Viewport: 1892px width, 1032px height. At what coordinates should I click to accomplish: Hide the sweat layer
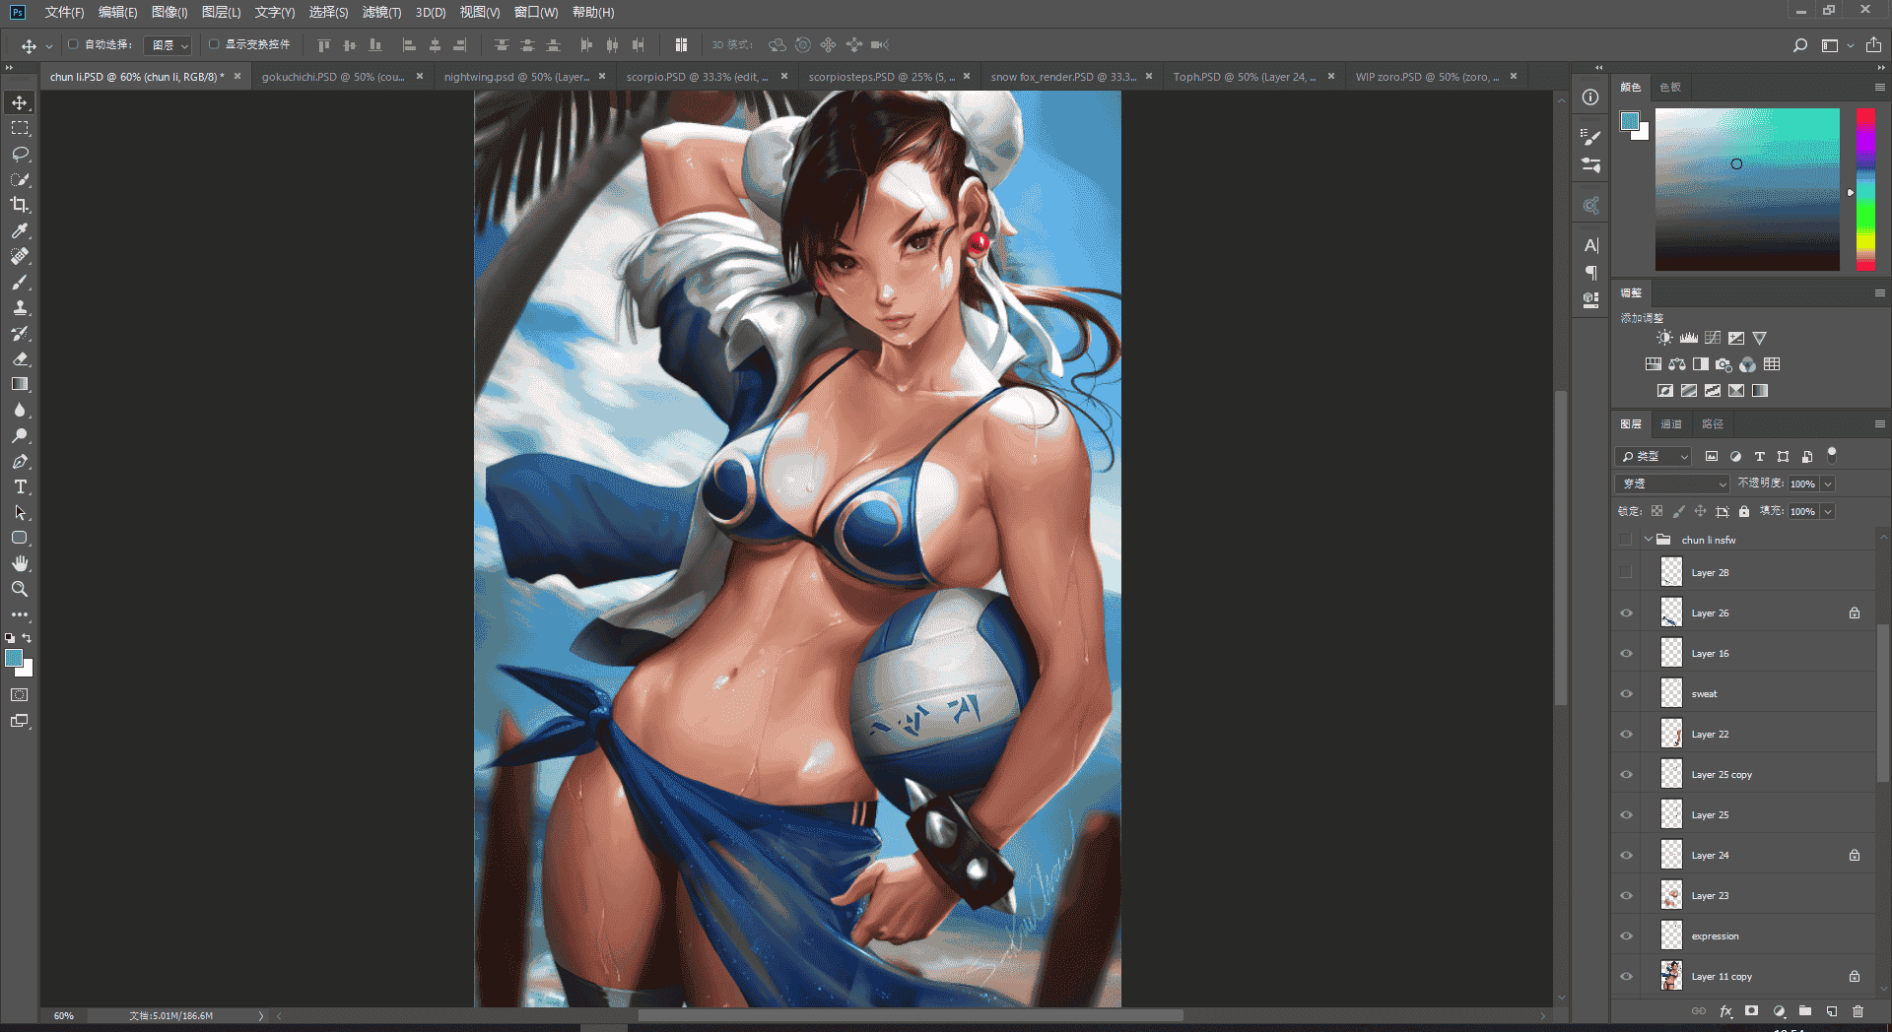pyautogui.click(x=1626, y=694)
